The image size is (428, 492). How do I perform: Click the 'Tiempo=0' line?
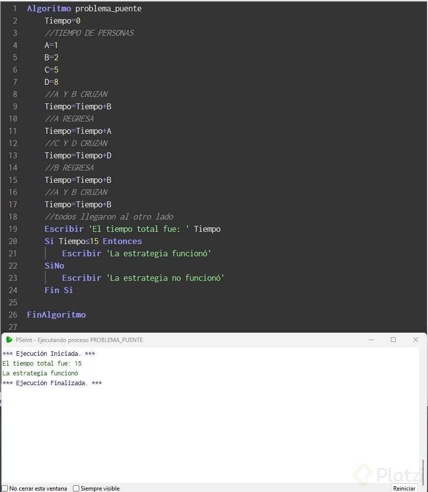(x=62, y=21)
